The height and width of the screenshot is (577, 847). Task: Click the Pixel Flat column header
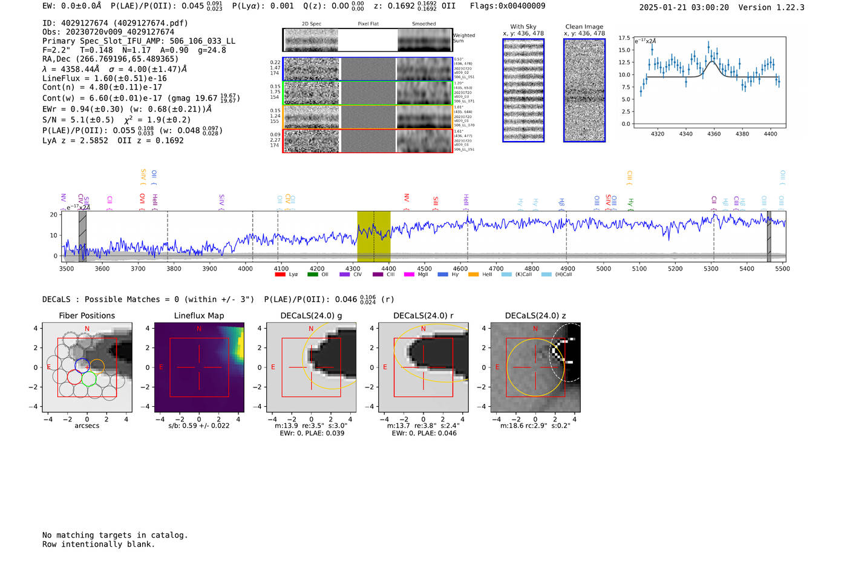point(368,24)
